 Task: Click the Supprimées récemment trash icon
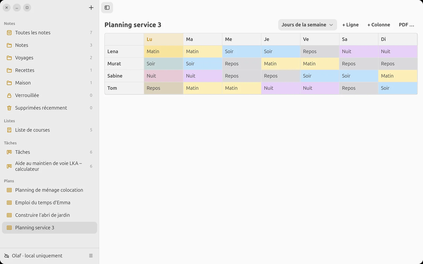(x=9, y=108)
